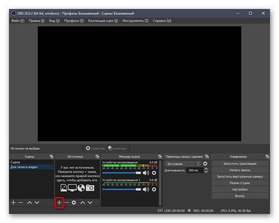Increase duration with the stepper up arrow
This screenshot has width=279, height=223.
pos(206,169)
